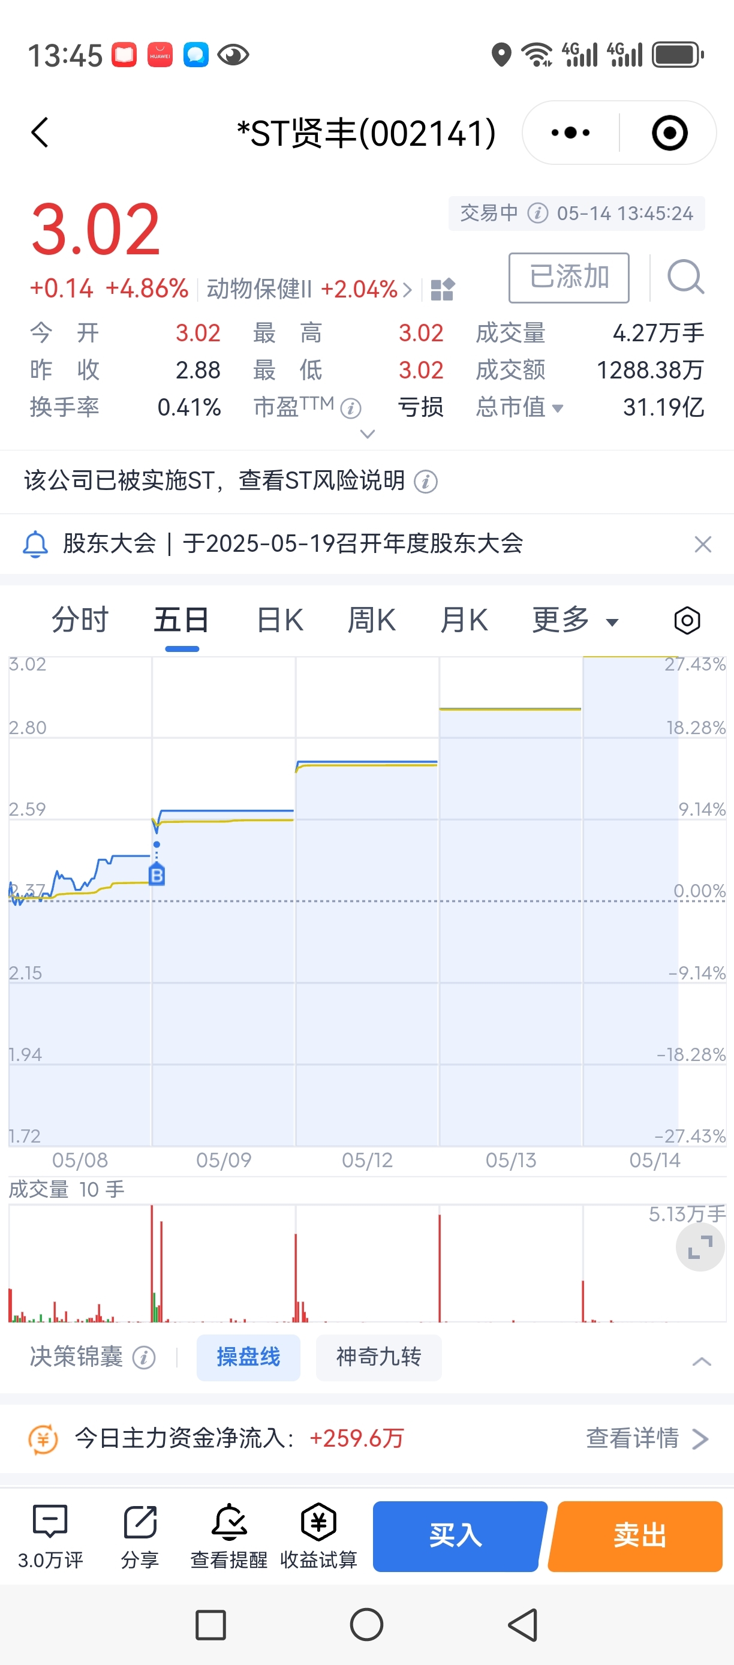Switch to the 日K chart tab
Viewport: 734px width, 1665px height.
point(280,621)
